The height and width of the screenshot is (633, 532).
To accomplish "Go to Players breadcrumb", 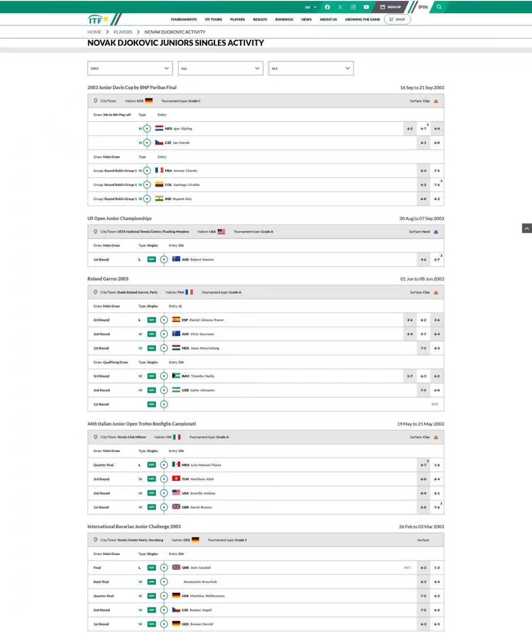I will [x=123, y=32].
